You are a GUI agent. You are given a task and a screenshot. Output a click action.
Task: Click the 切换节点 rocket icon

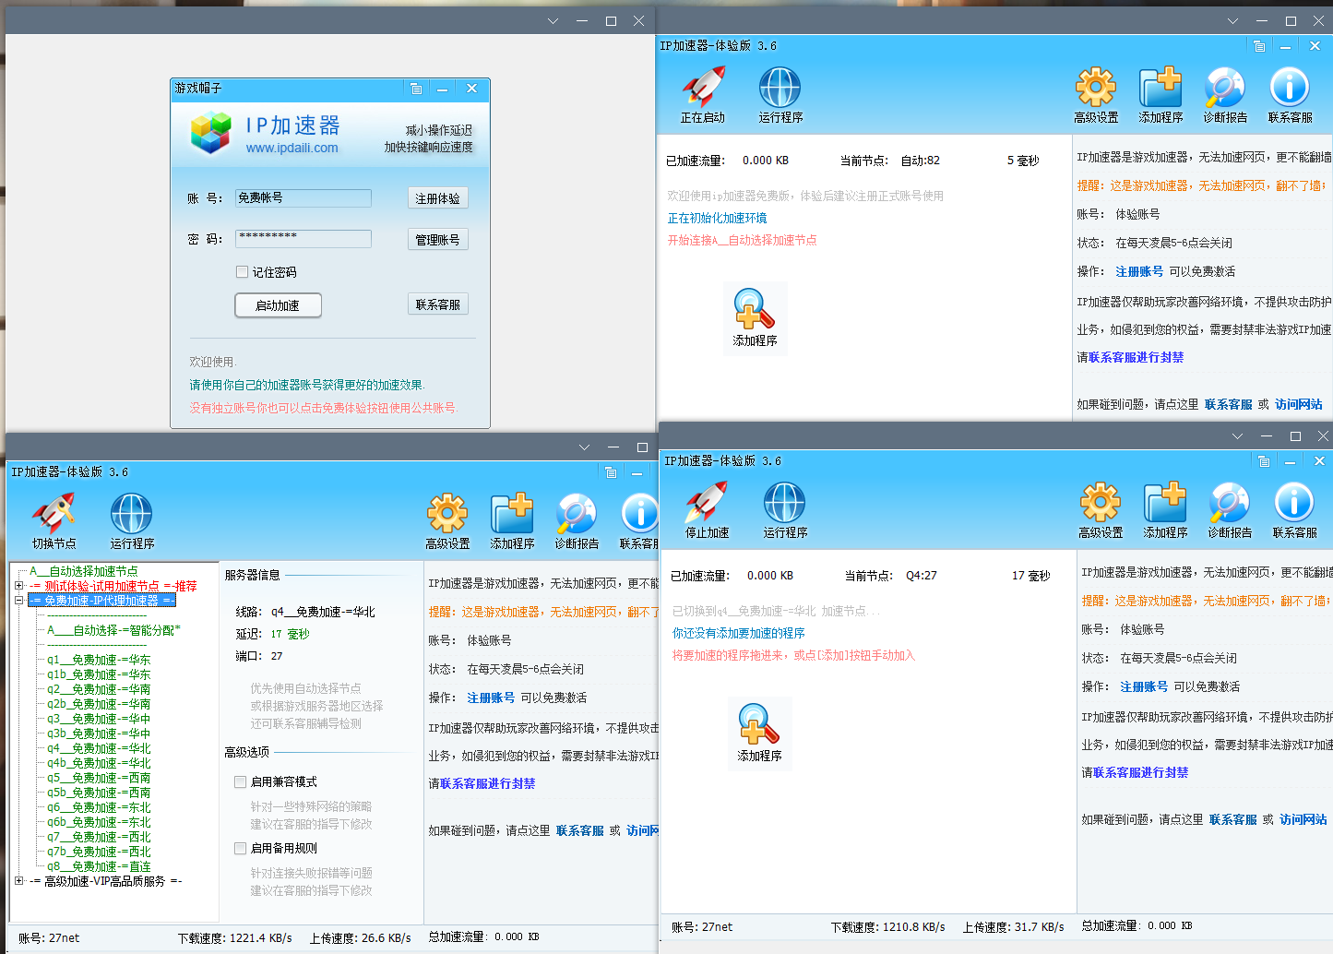pyautogui.click(x=55, y=512)
